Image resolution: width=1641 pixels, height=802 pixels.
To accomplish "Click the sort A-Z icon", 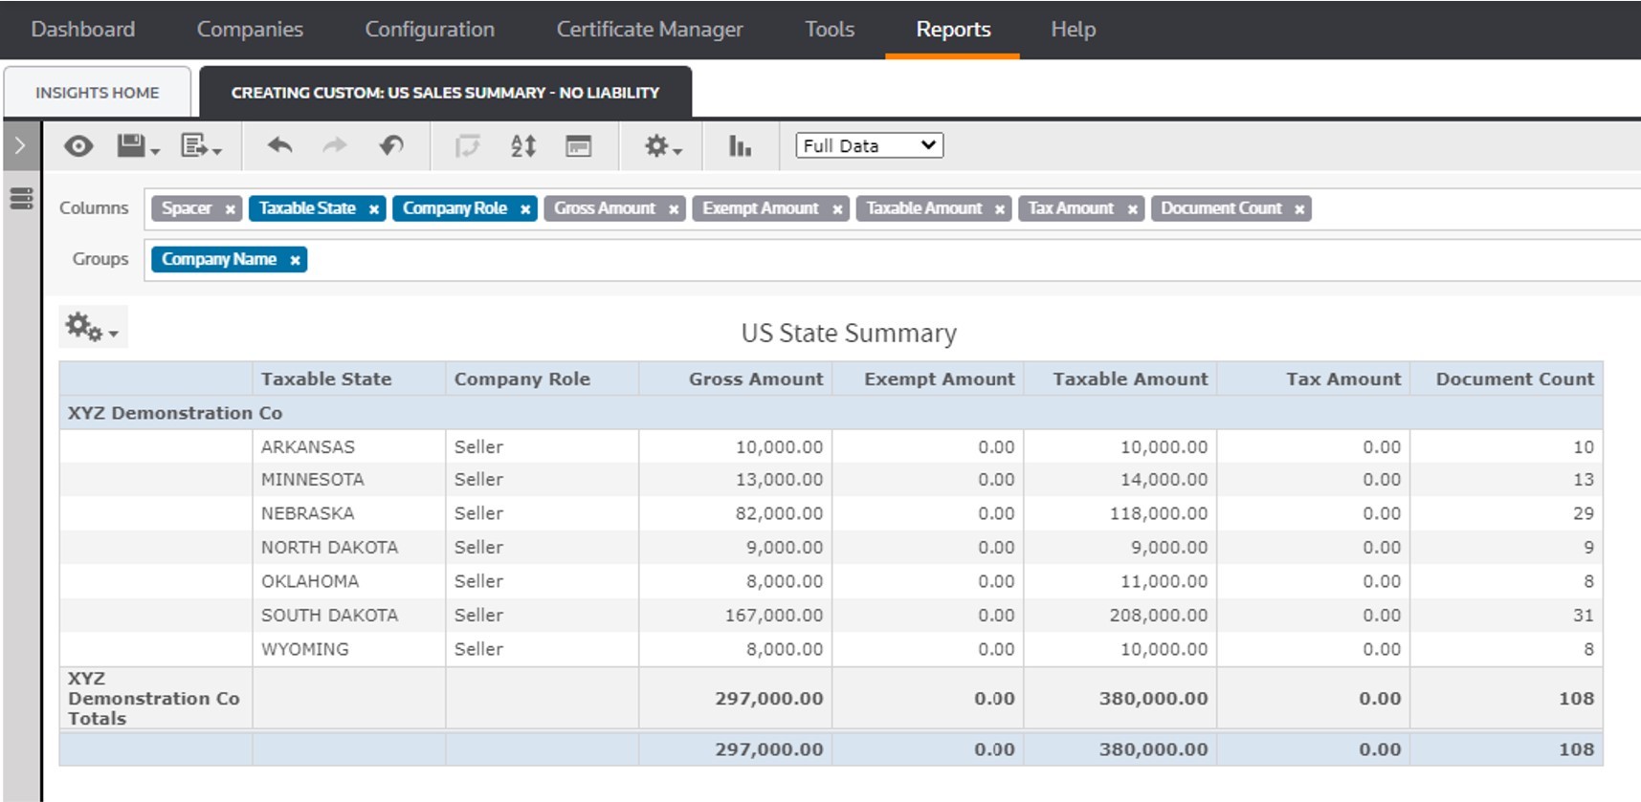I will 522,146.
